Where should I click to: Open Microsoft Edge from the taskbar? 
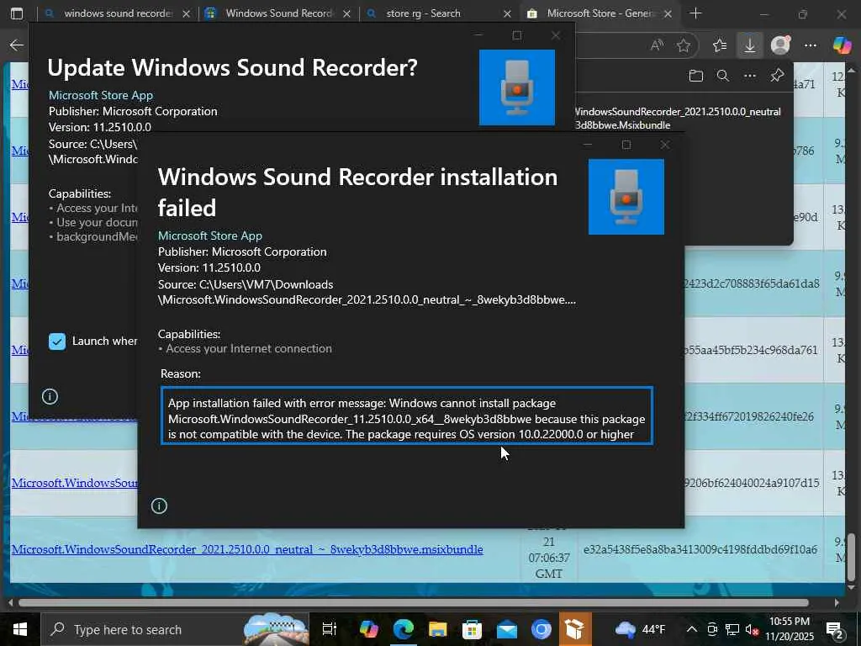[x=403, y=629]
